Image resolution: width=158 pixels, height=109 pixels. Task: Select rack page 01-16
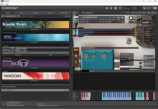[x=128, y=13]
